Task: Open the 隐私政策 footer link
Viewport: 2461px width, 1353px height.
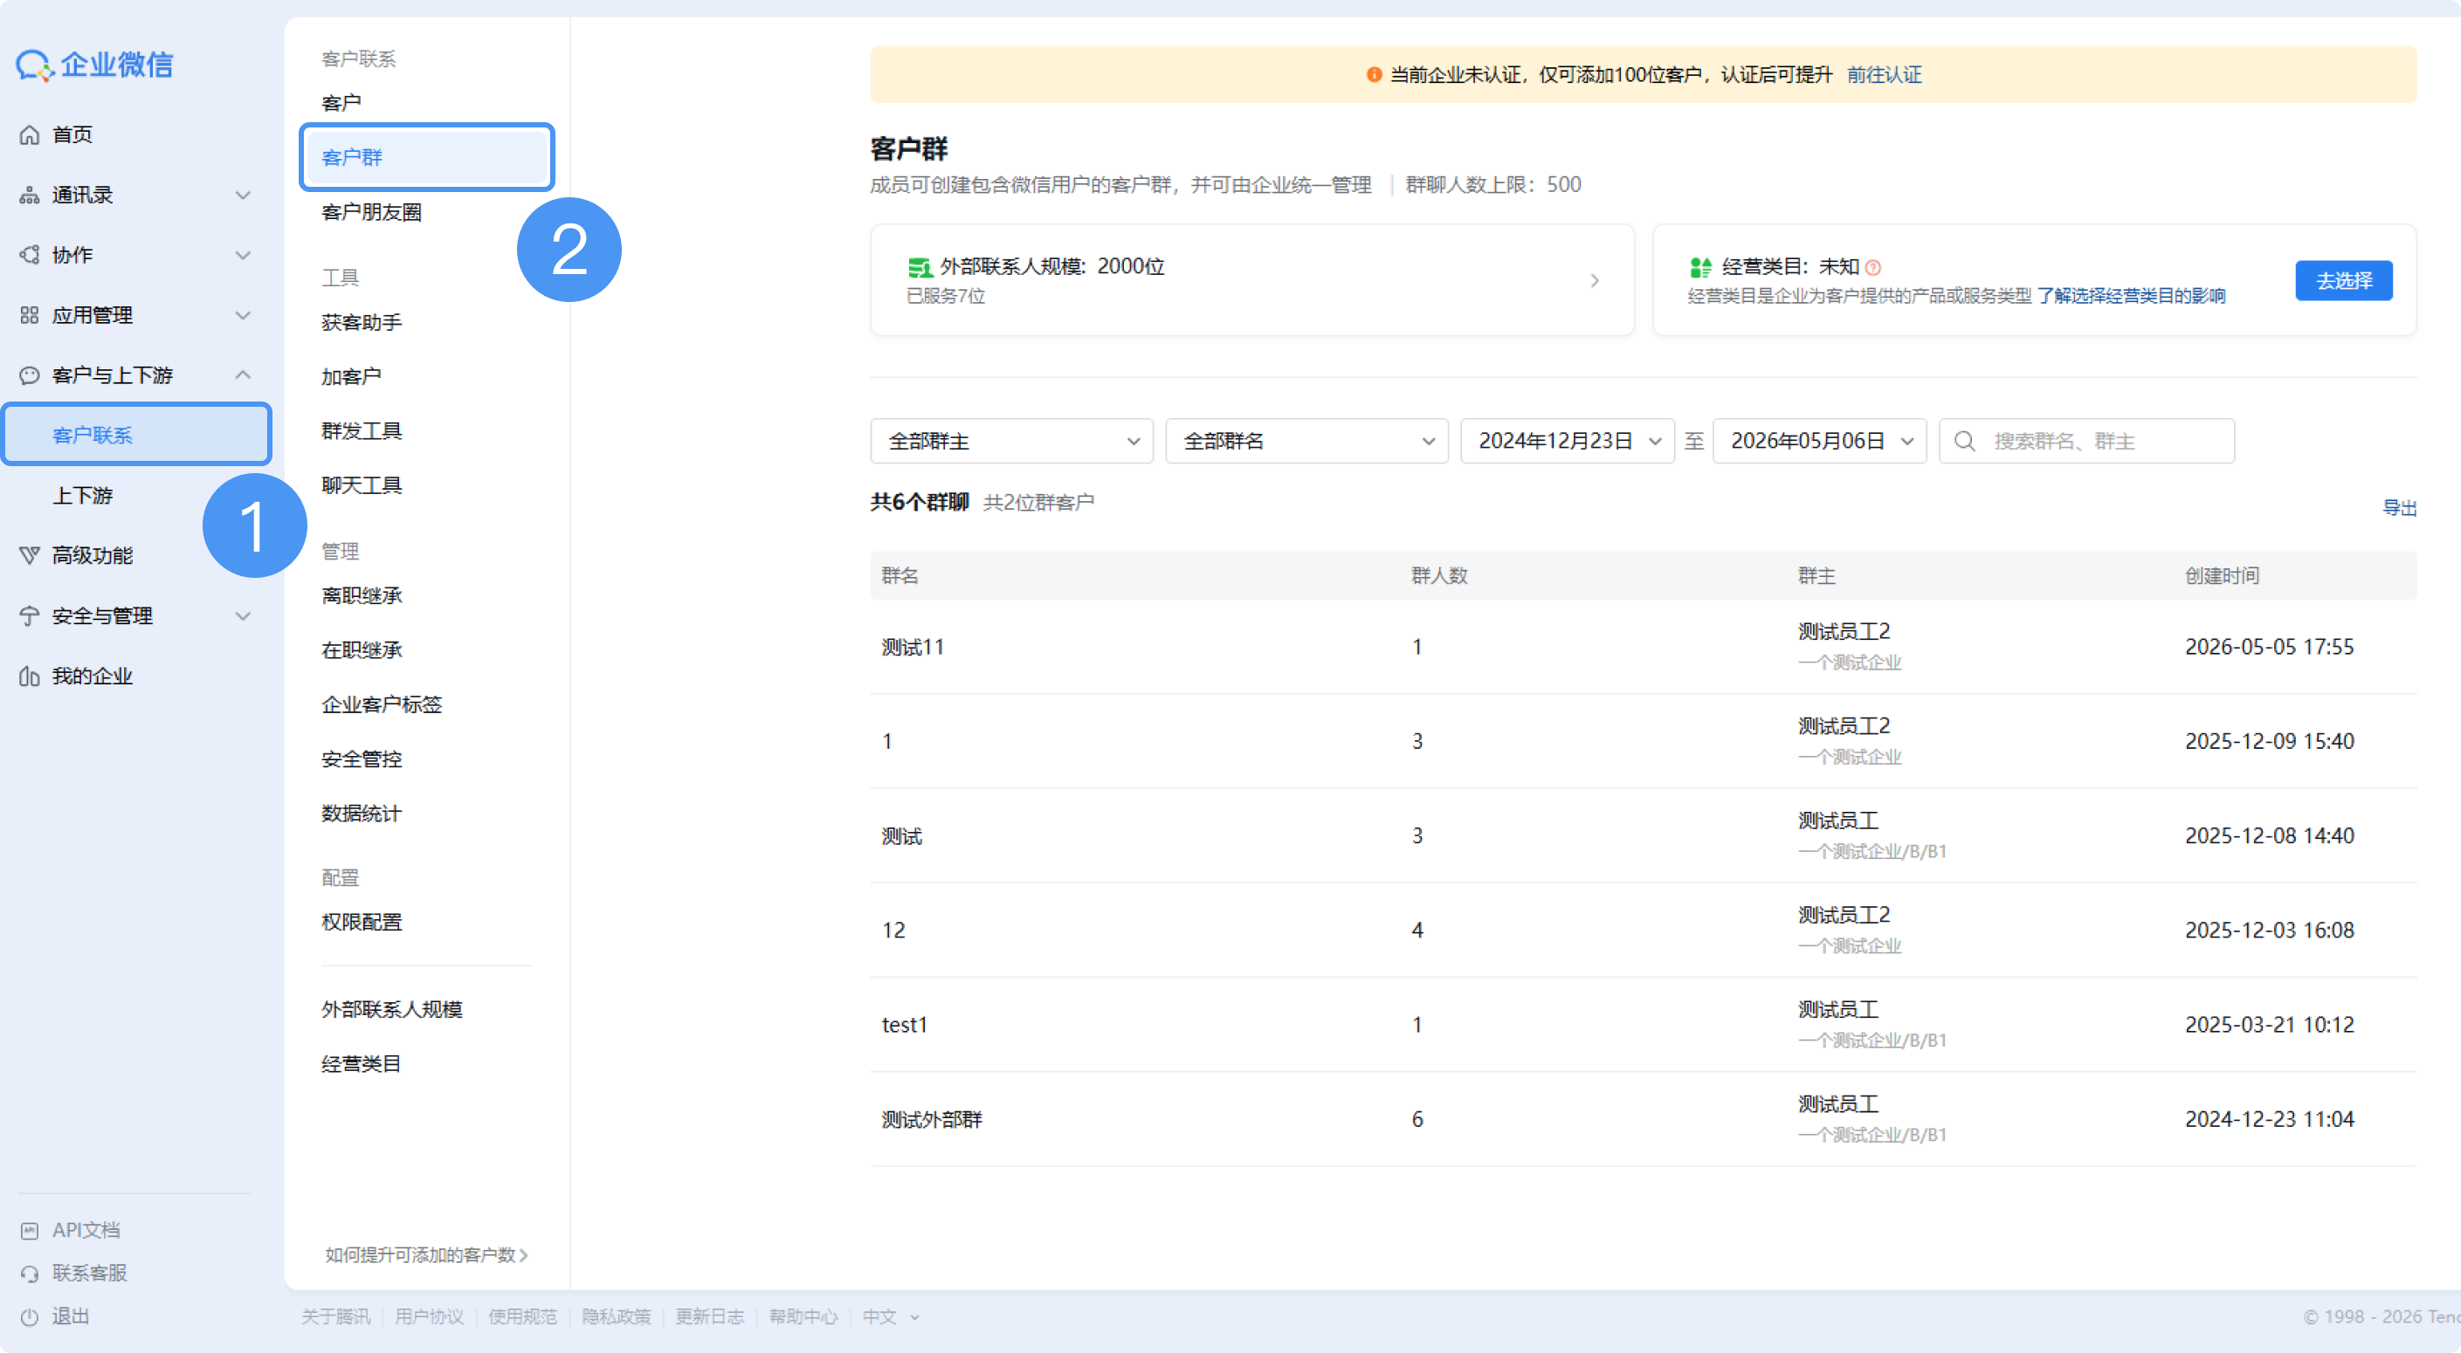Action: pos(617,1316)
